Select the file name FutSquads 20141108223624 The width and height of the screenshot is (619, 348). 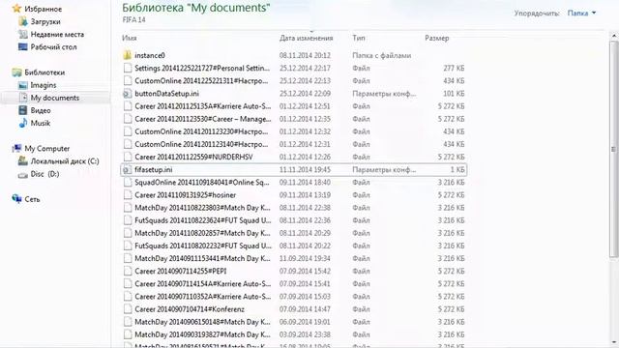pos(203,220)
